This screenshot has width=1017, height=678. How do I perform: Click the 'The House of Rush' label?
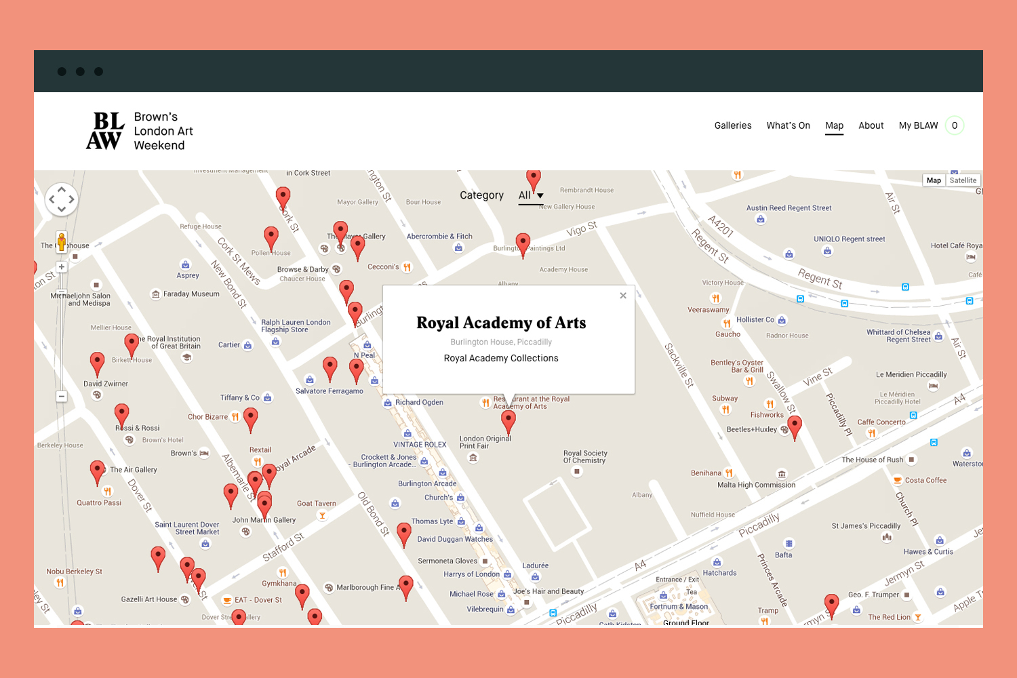(x=873, y=460)
